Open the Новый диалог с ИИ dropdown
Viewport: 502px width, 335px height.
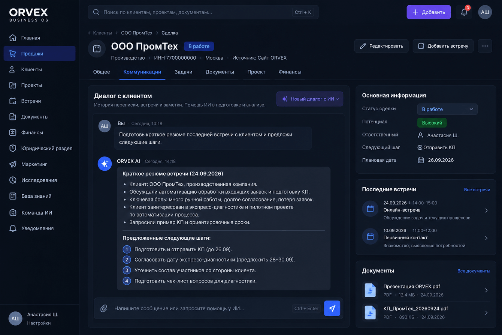coord(310,99)
